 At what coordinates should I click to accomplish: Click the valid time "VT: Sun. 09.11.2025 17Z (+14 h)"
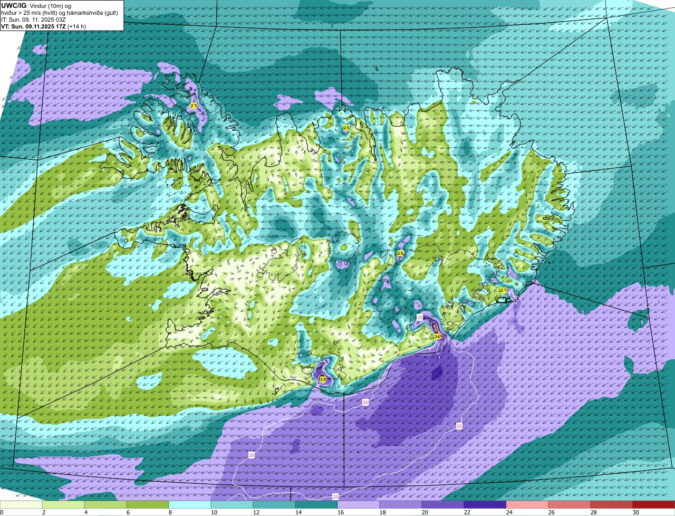click(x=44, y=26)
